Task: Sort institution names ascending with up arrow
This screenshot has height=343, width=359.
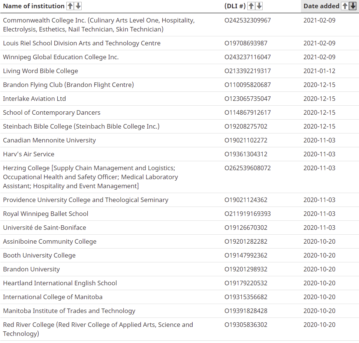Action: tap(70, 6)
